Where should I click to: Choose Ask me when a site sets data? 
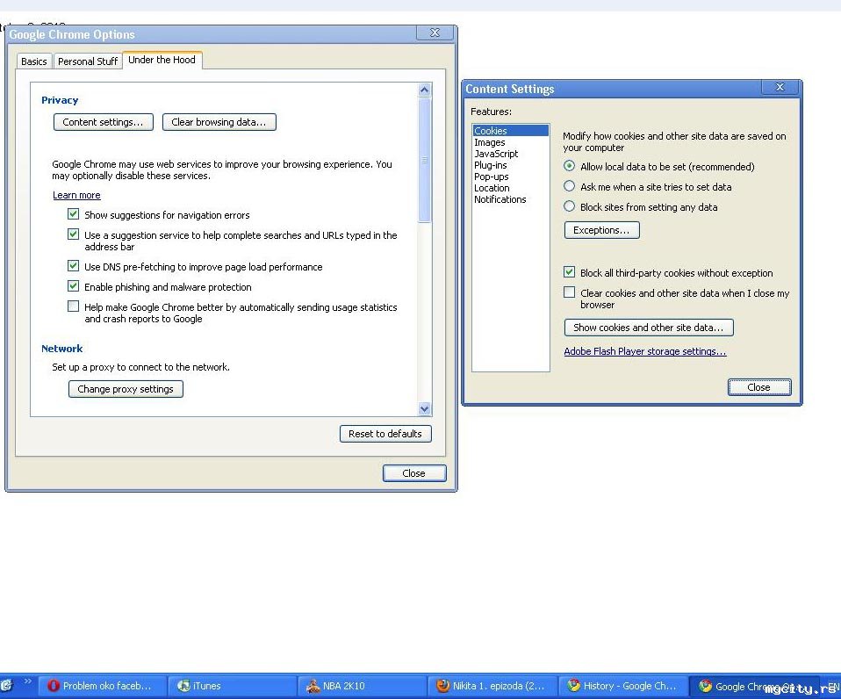[570, 186]
